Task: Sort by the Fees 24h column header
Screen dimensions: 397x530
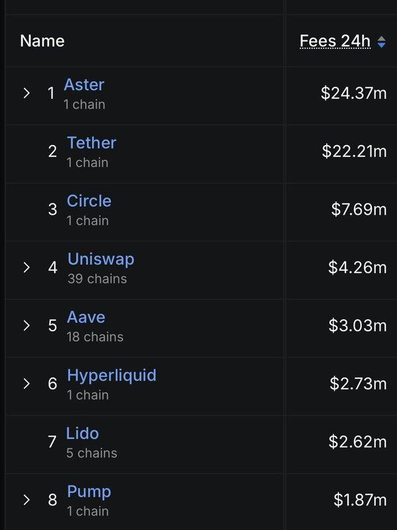Action: coord(335,41)
